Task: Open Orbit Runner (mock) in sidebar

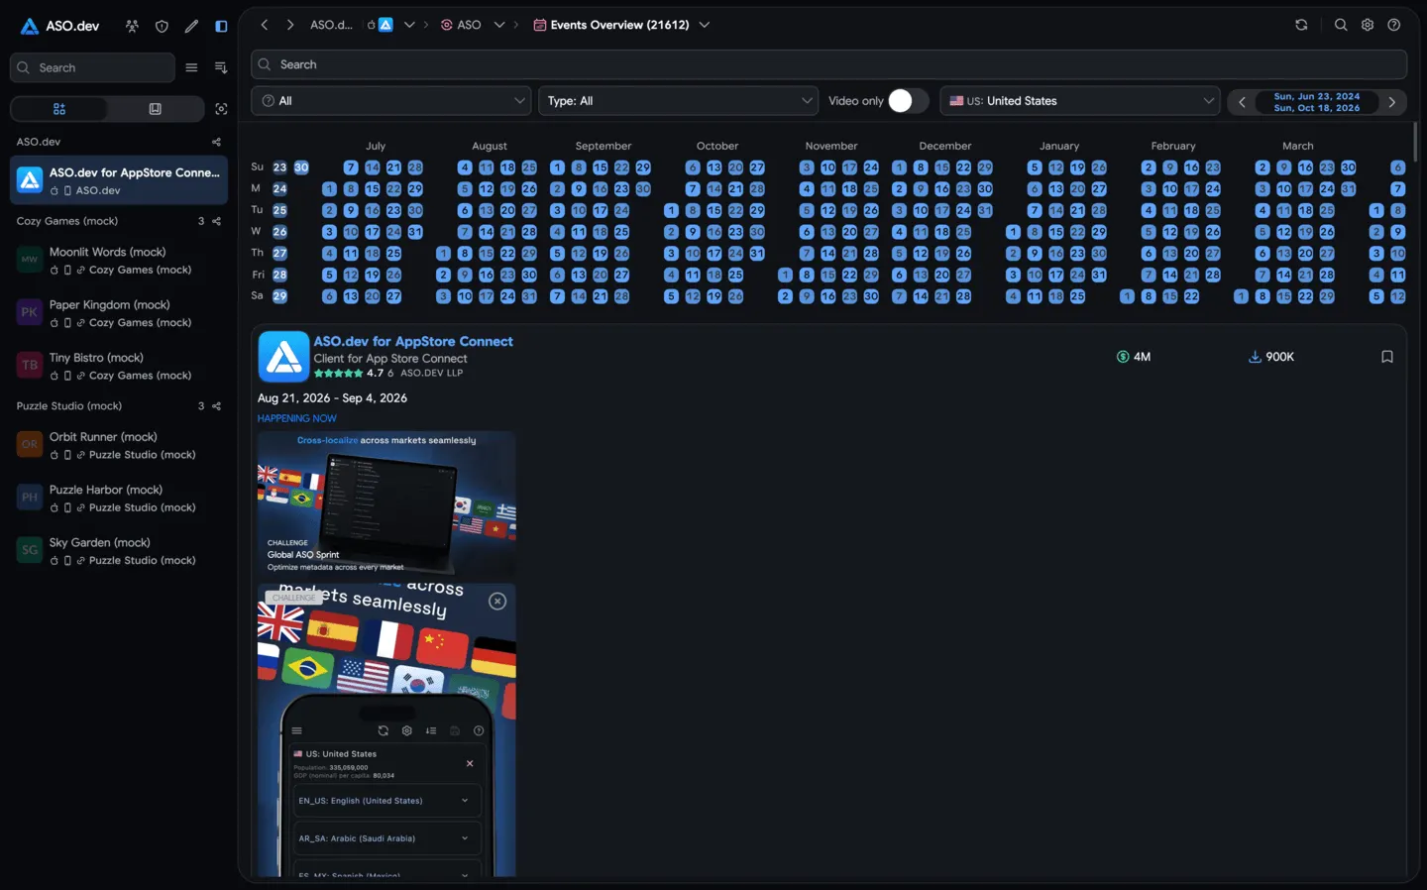Action: point(119,445)
